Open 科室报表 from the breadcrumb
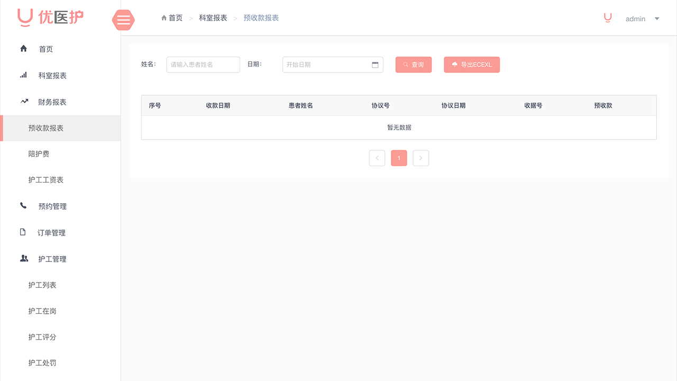The image size is (677, 381). (x=213, y=17)
